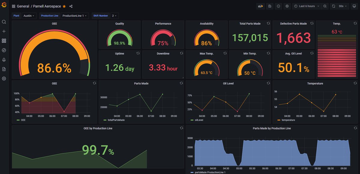Click refresh icon on Parts Made by Production Line

(355, 128)
